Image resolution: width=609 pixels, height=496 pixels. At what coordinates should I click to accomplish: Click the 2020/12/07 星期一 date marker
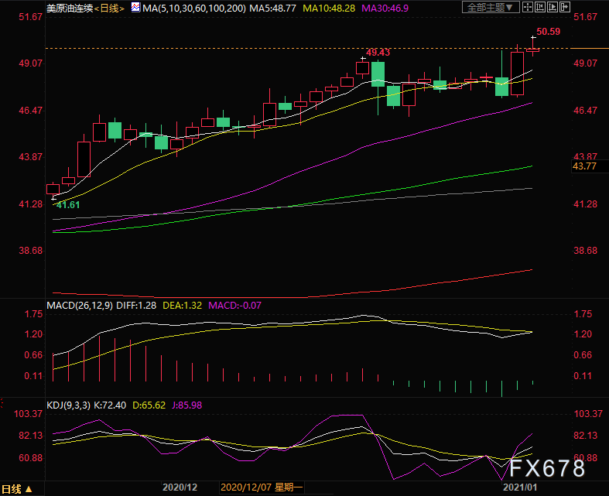(262, 488)
